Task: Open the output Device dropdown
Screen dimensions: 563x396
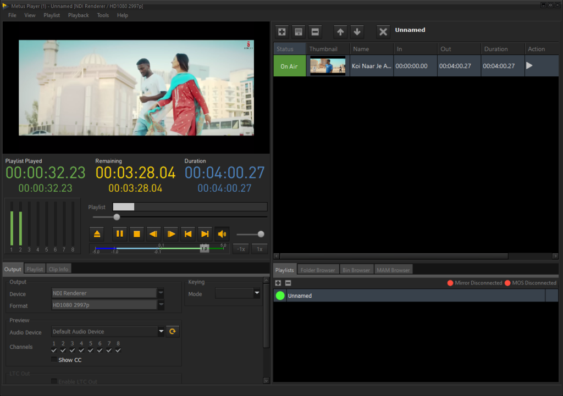Action: pos(161,293)
